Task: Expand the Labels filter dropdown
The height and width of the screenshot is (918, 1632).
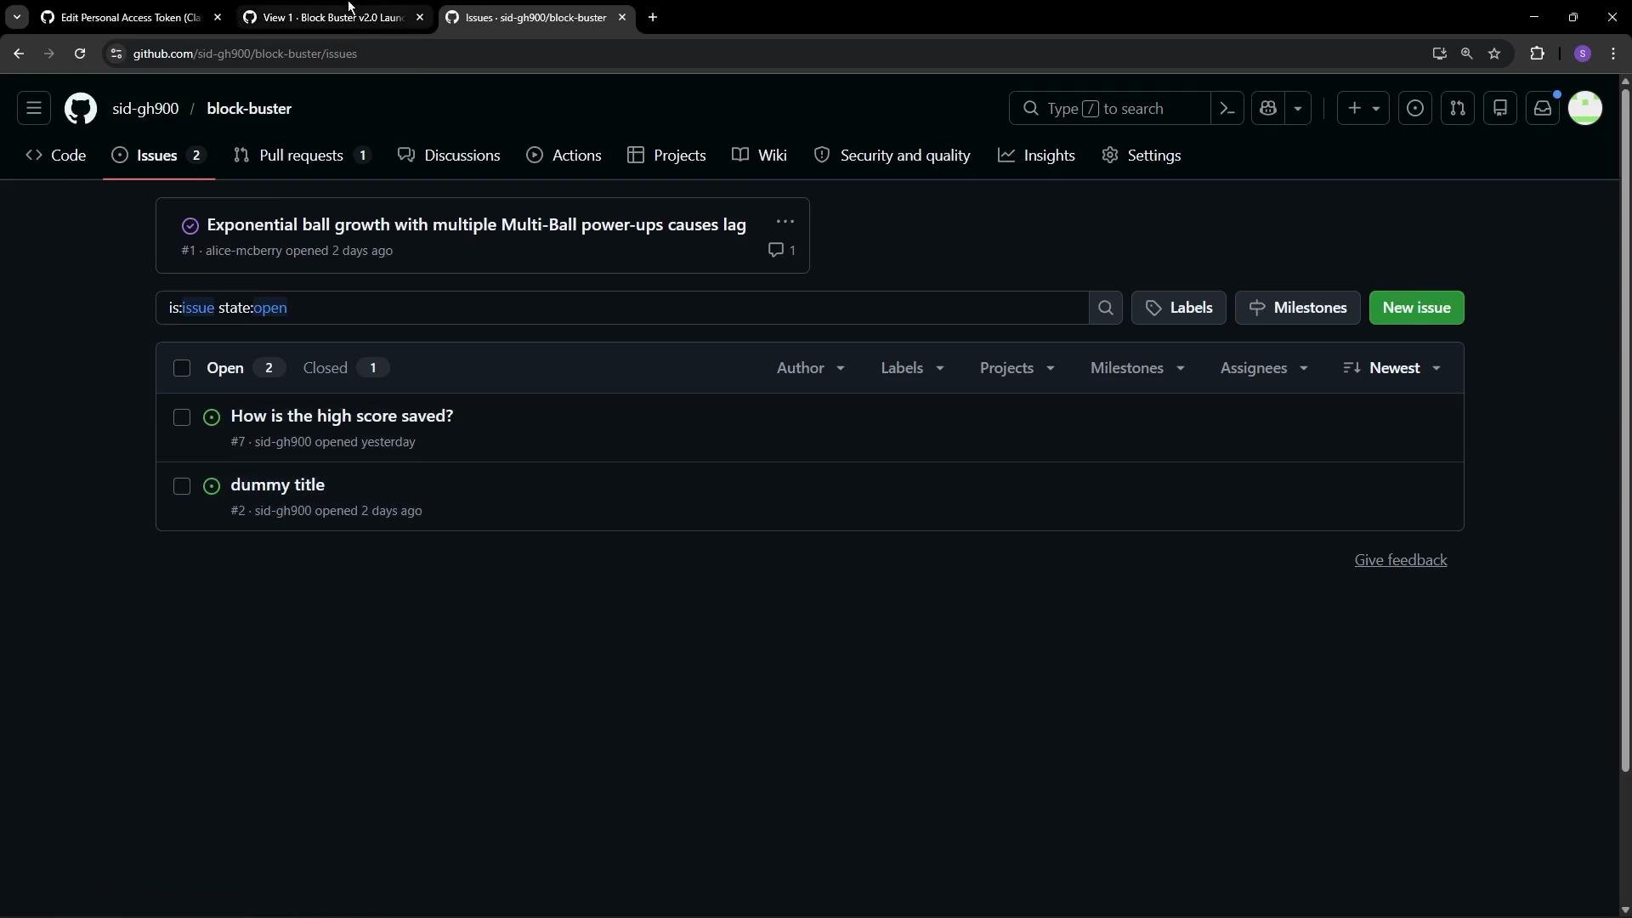Action: click(x=913, y=368)
